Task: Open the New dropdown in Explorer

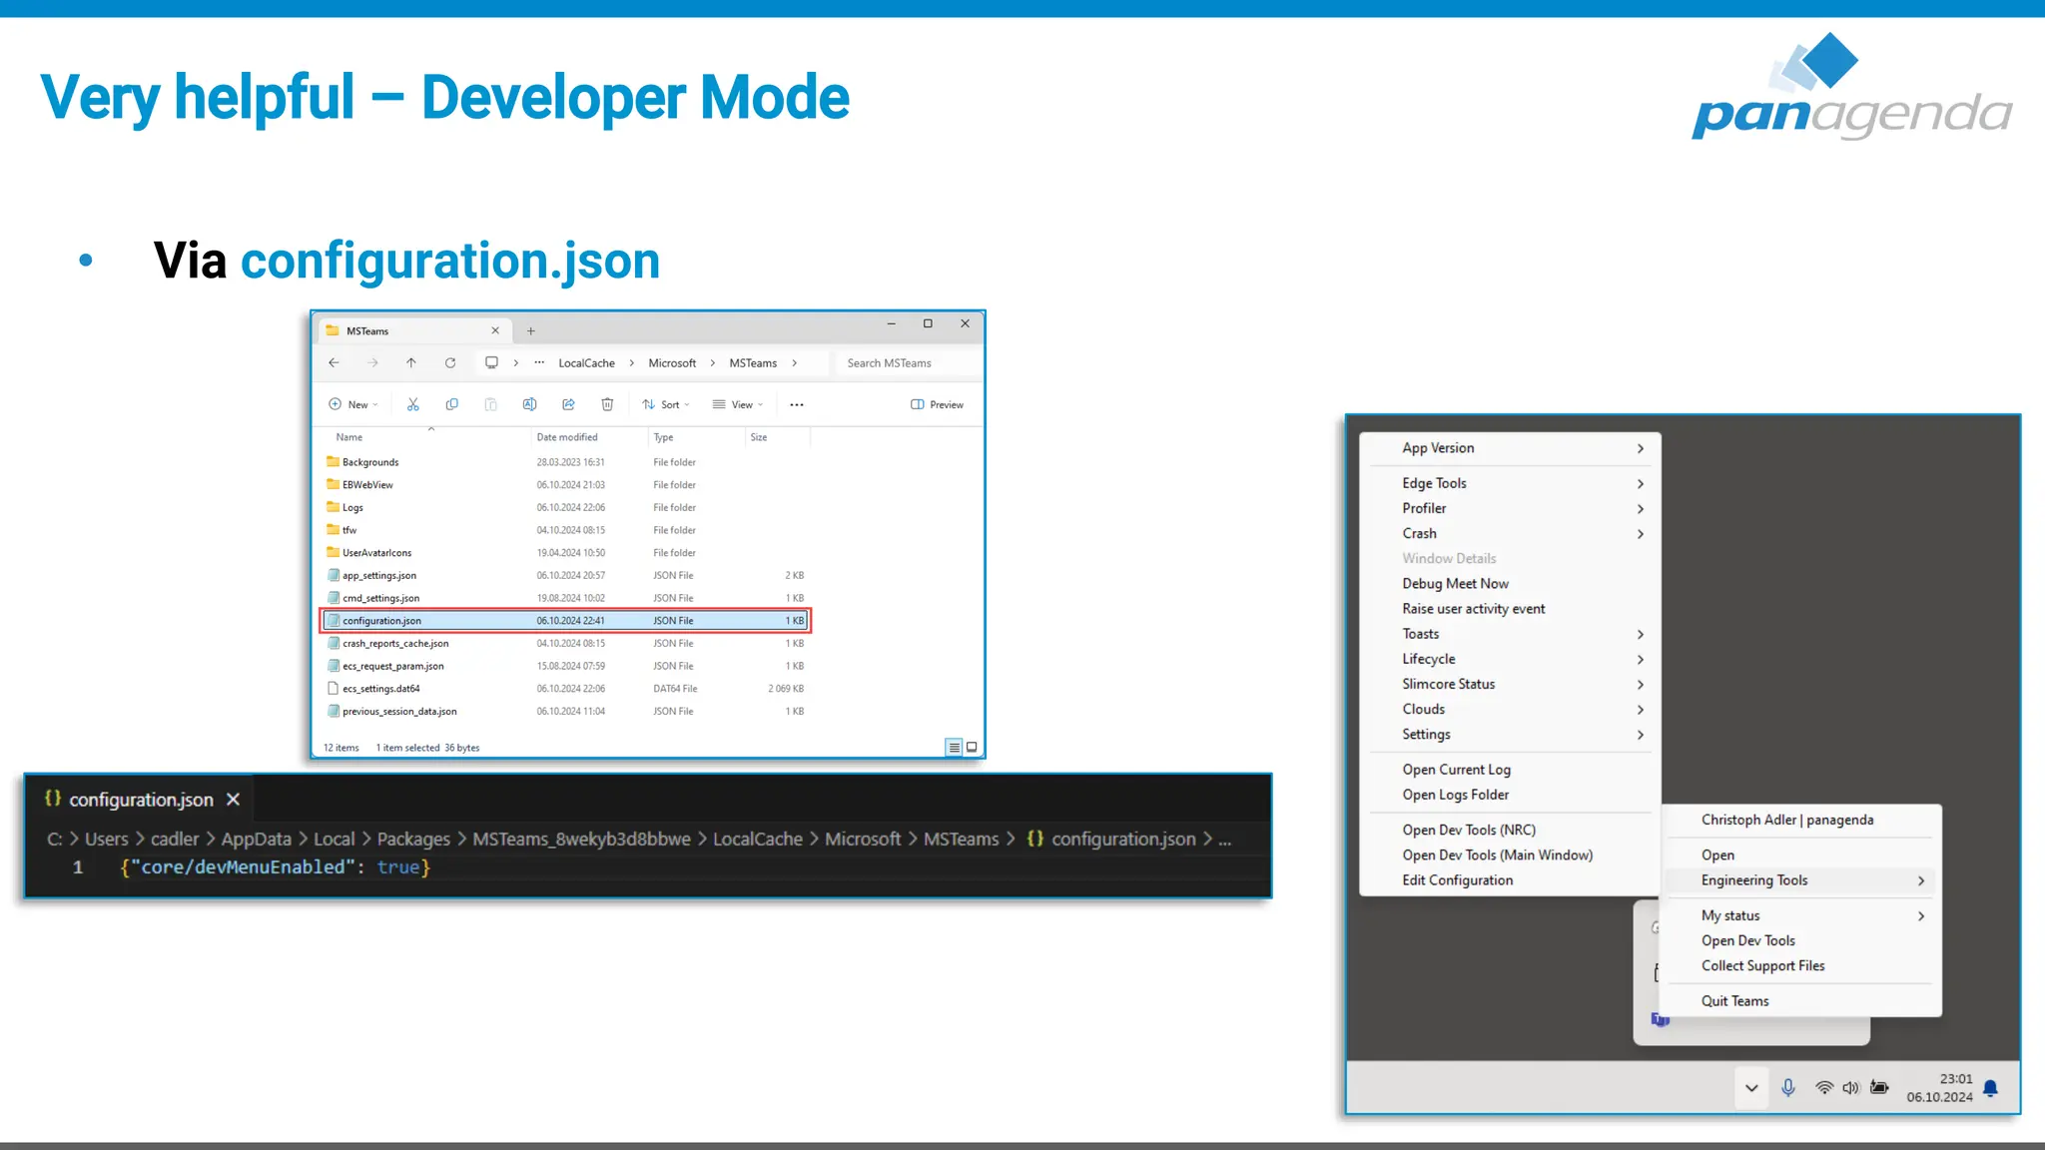Action: click(x=353, y=404)
